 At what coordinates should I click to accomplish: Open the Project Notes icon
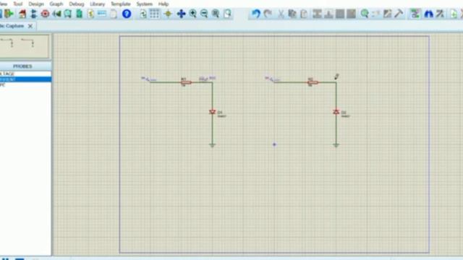point(114,14)
